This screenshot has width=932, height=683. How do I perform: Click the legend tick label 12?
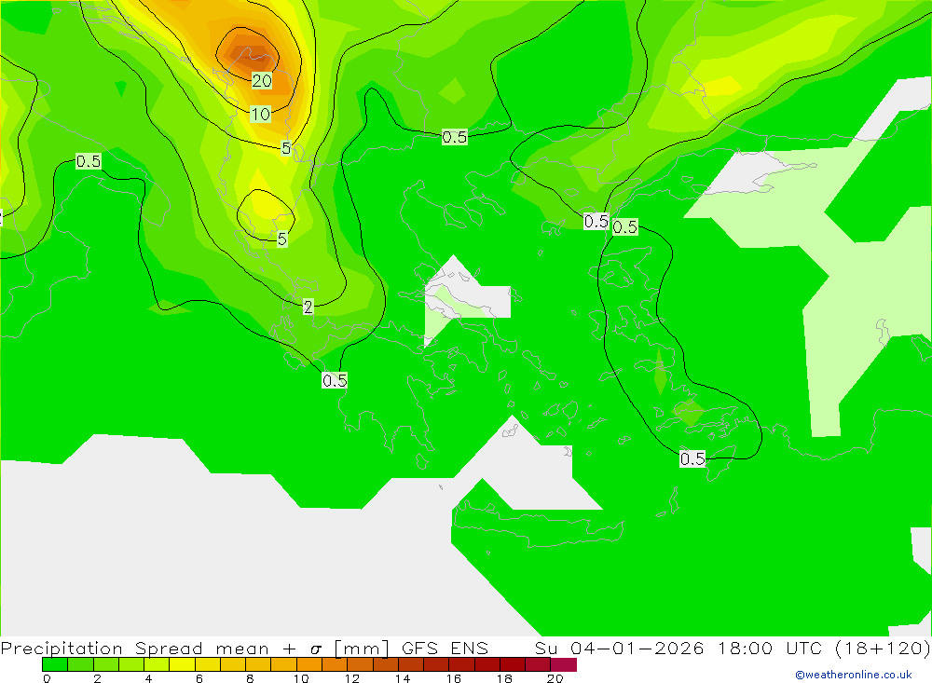(x=352, y=678)
